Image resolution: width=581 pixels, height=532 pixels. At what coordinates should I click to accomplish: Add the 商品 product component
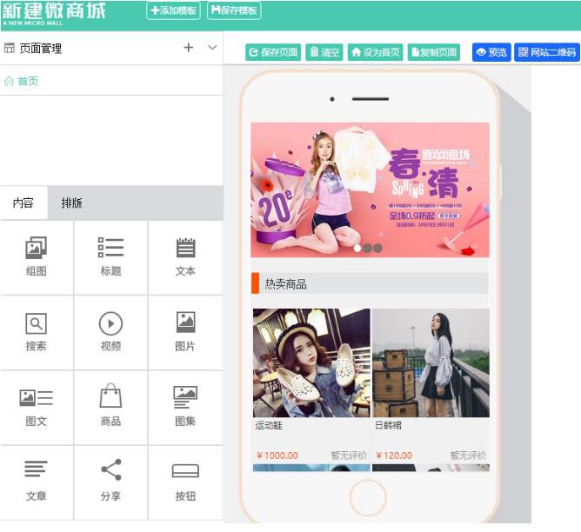tap(110, 408)
